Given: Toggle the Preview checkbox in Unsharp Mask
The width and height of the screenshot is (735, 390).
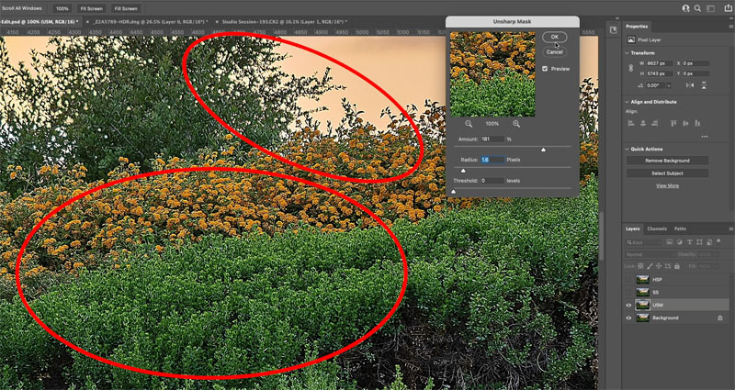Looking at the screenshot, I should (x=545, y=68).
